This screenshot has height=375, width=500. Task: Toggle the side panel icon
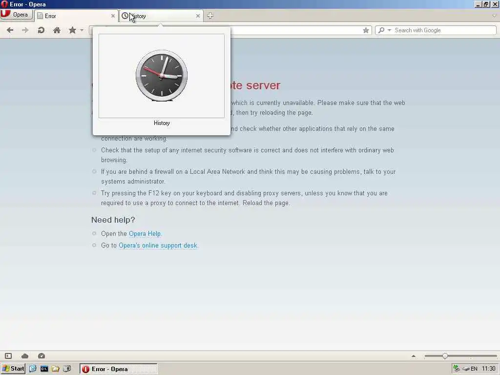pos(8,356)
